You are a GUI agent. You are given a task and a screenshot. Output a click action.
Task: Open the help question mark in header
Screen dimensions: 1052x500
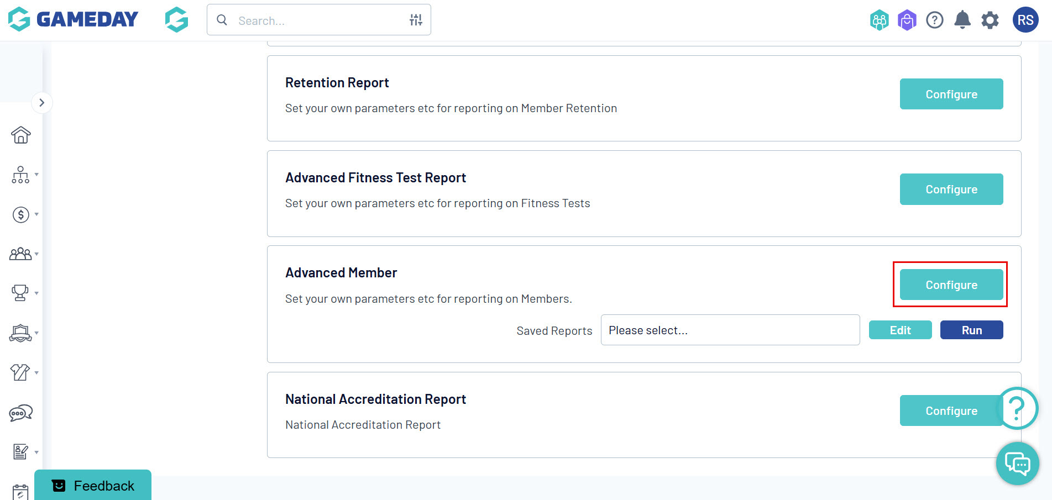point(935,20)
